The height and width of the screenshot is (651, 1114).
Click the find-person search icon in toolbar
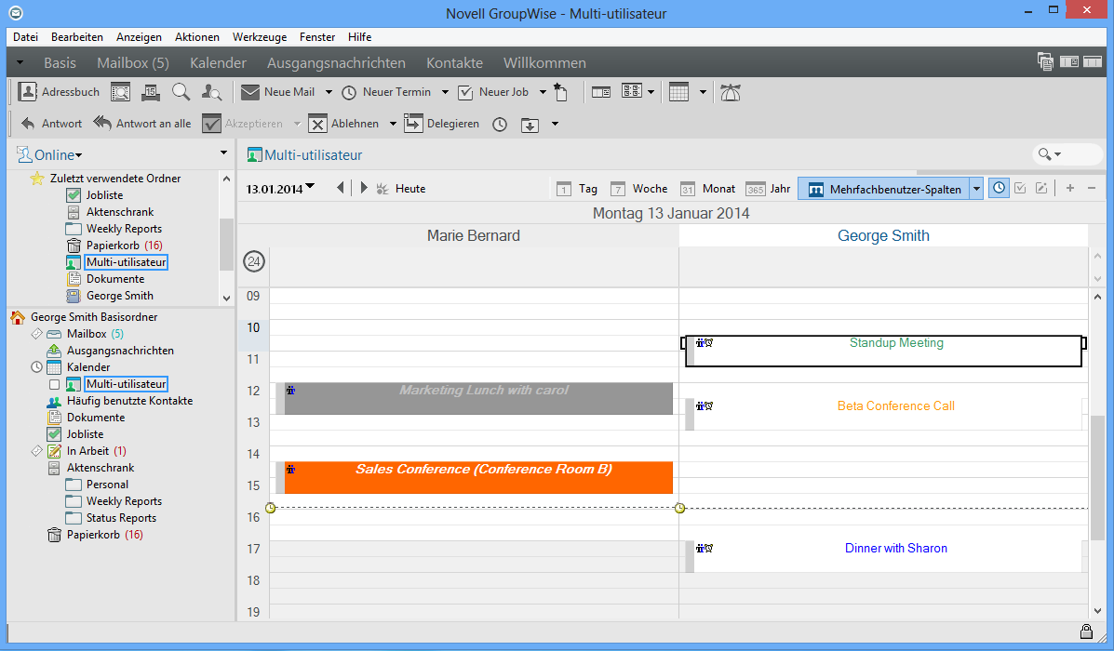(211, 92)
